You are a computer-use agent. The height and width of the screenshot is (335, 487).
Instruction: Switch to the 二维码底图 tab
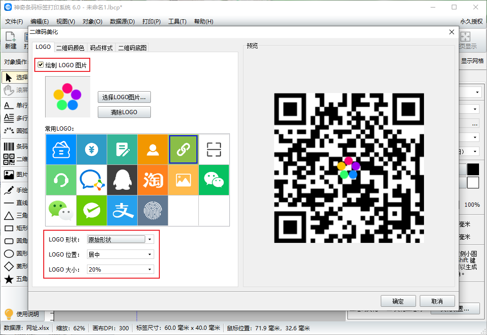tap(132, 48)
